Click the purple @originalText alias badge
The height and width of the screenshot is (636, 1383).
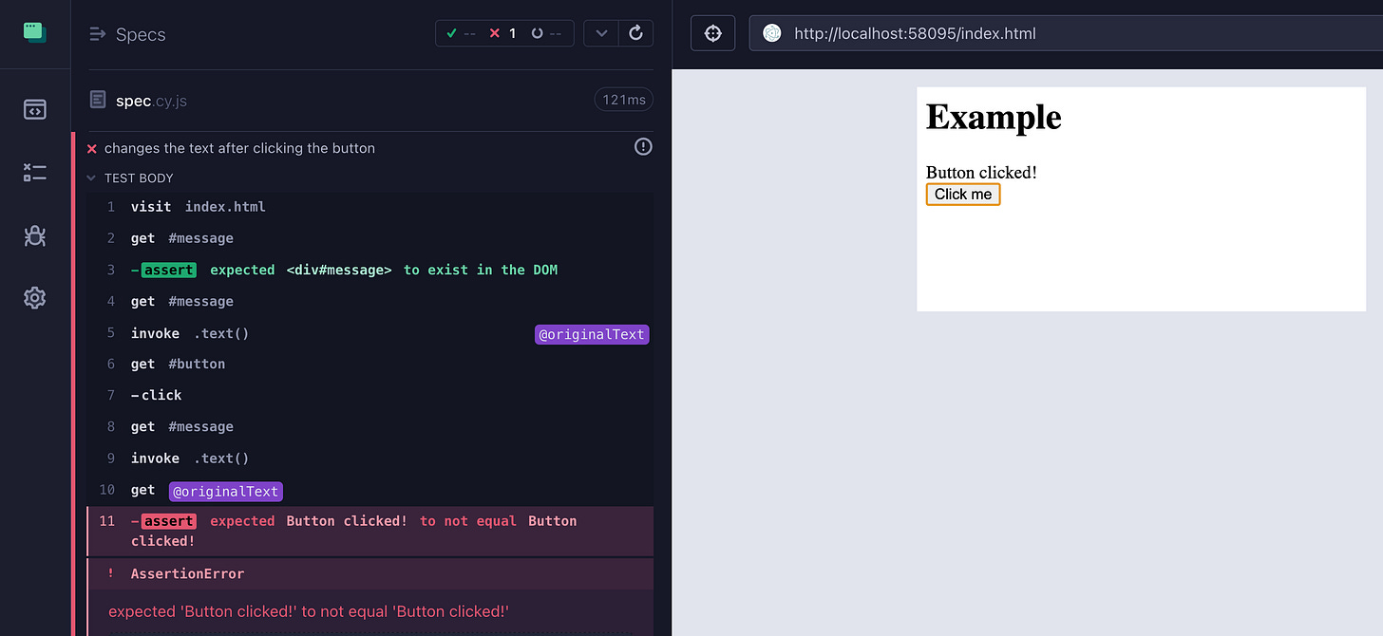coord(592,333)
